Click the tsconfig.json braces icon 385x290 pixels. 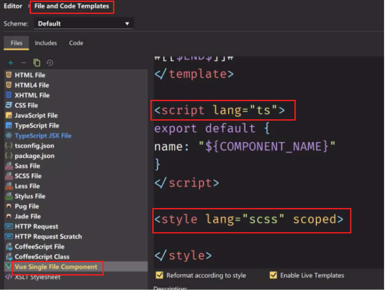(9, 146)
